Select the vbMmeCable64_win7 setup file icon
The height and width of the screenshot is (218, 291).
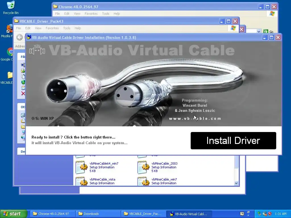pos(82,167)
